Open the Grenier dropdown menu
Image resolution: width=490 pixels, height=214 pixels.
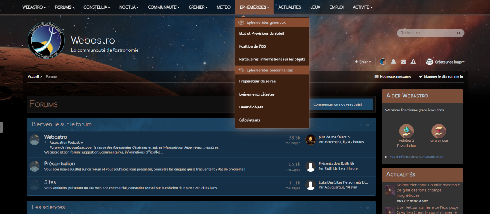(x=198, y=7)
